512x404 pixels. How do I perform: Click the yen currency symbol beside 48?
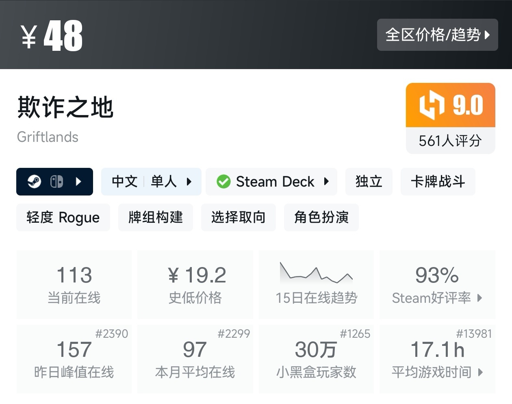(29, 37)
